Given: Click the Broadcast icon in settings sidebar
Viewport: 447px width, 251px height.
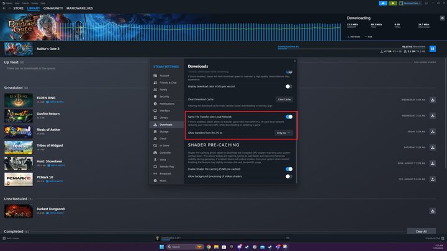Looking at the screenshot, I should (155, 174).
